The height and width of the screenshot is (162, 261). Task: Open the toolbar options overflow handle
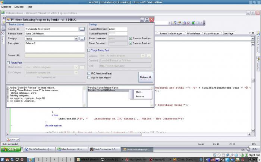pos(204,23)
